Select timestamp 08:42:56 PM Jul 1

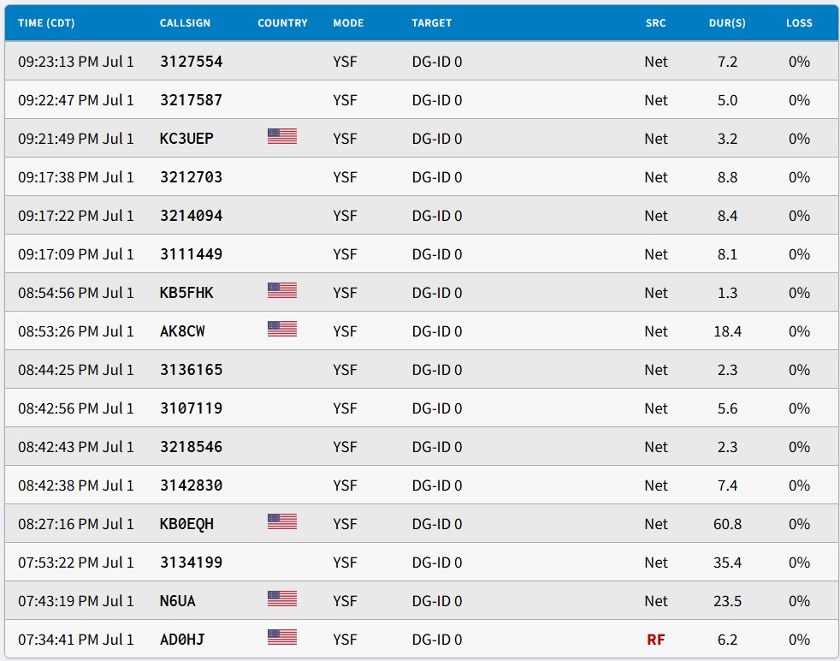pos(75,408)
